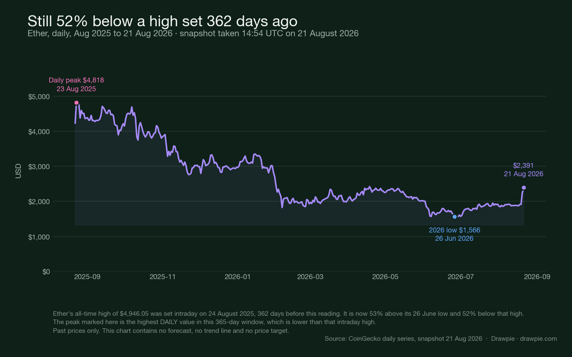
Task: Click the $1,000 y-axis tick label
Action: [39, 237]
